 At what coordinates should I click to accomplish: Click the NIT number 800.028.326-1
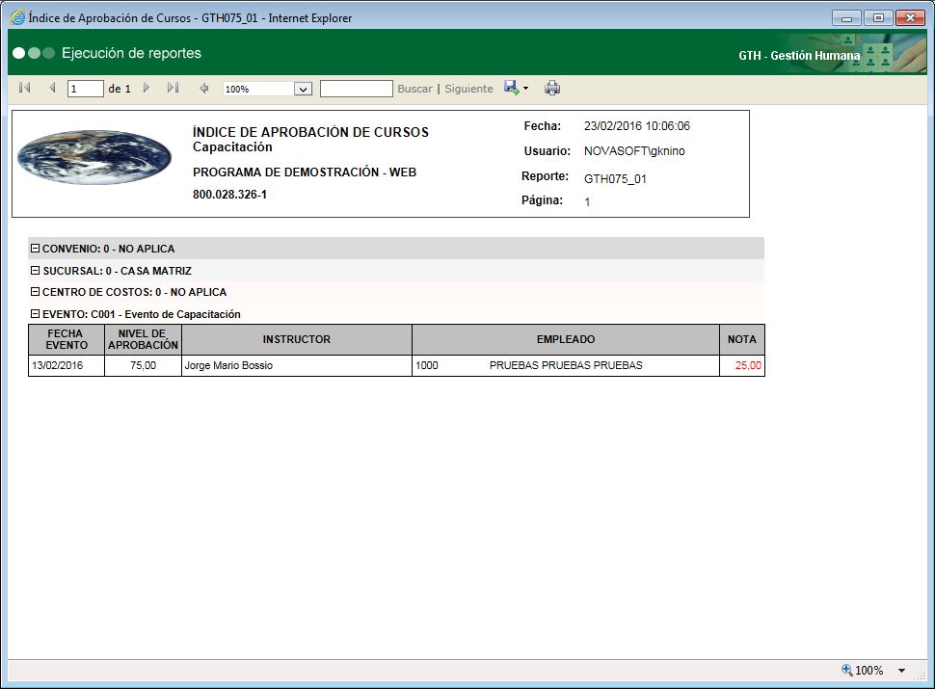pyautogui.click(x=229, y=195)
